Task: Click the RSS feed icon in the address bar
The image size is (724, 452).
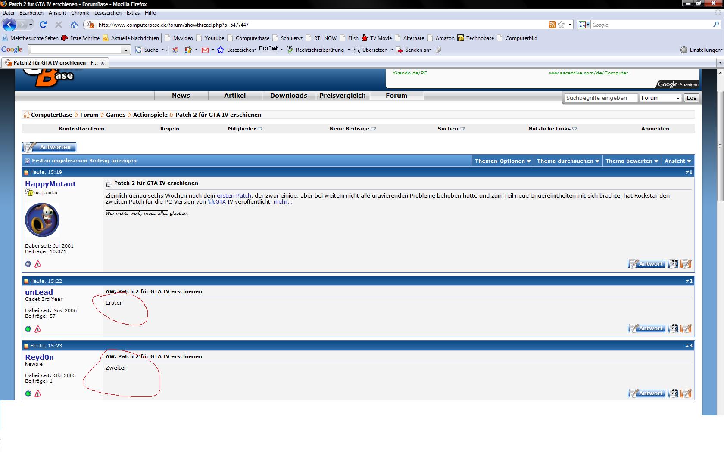Action: (552, 25)
